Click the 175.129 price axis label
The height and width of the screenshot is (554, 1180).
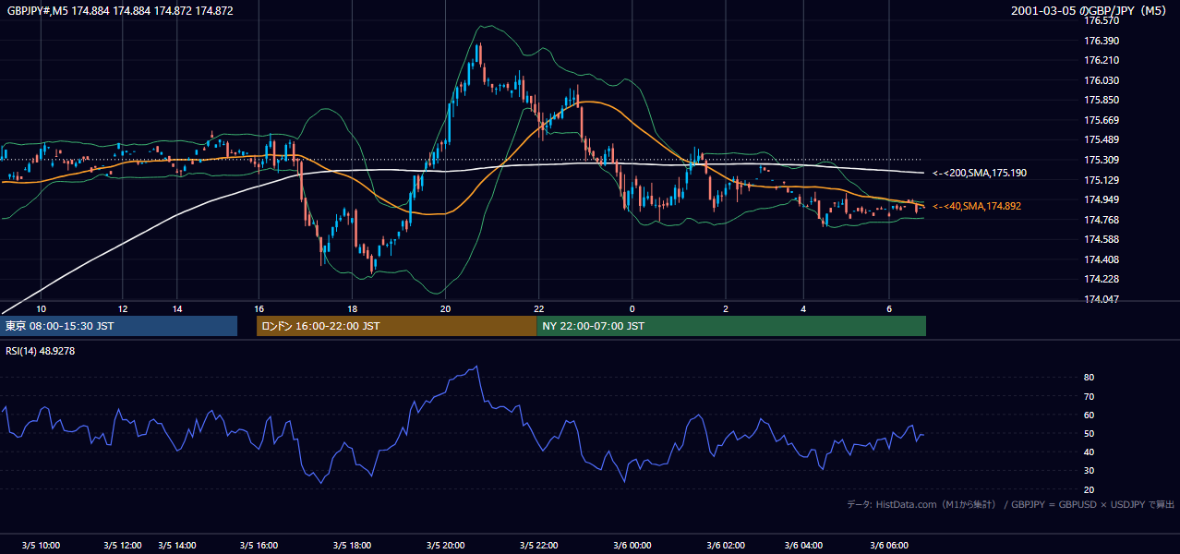coord(1101,180)
